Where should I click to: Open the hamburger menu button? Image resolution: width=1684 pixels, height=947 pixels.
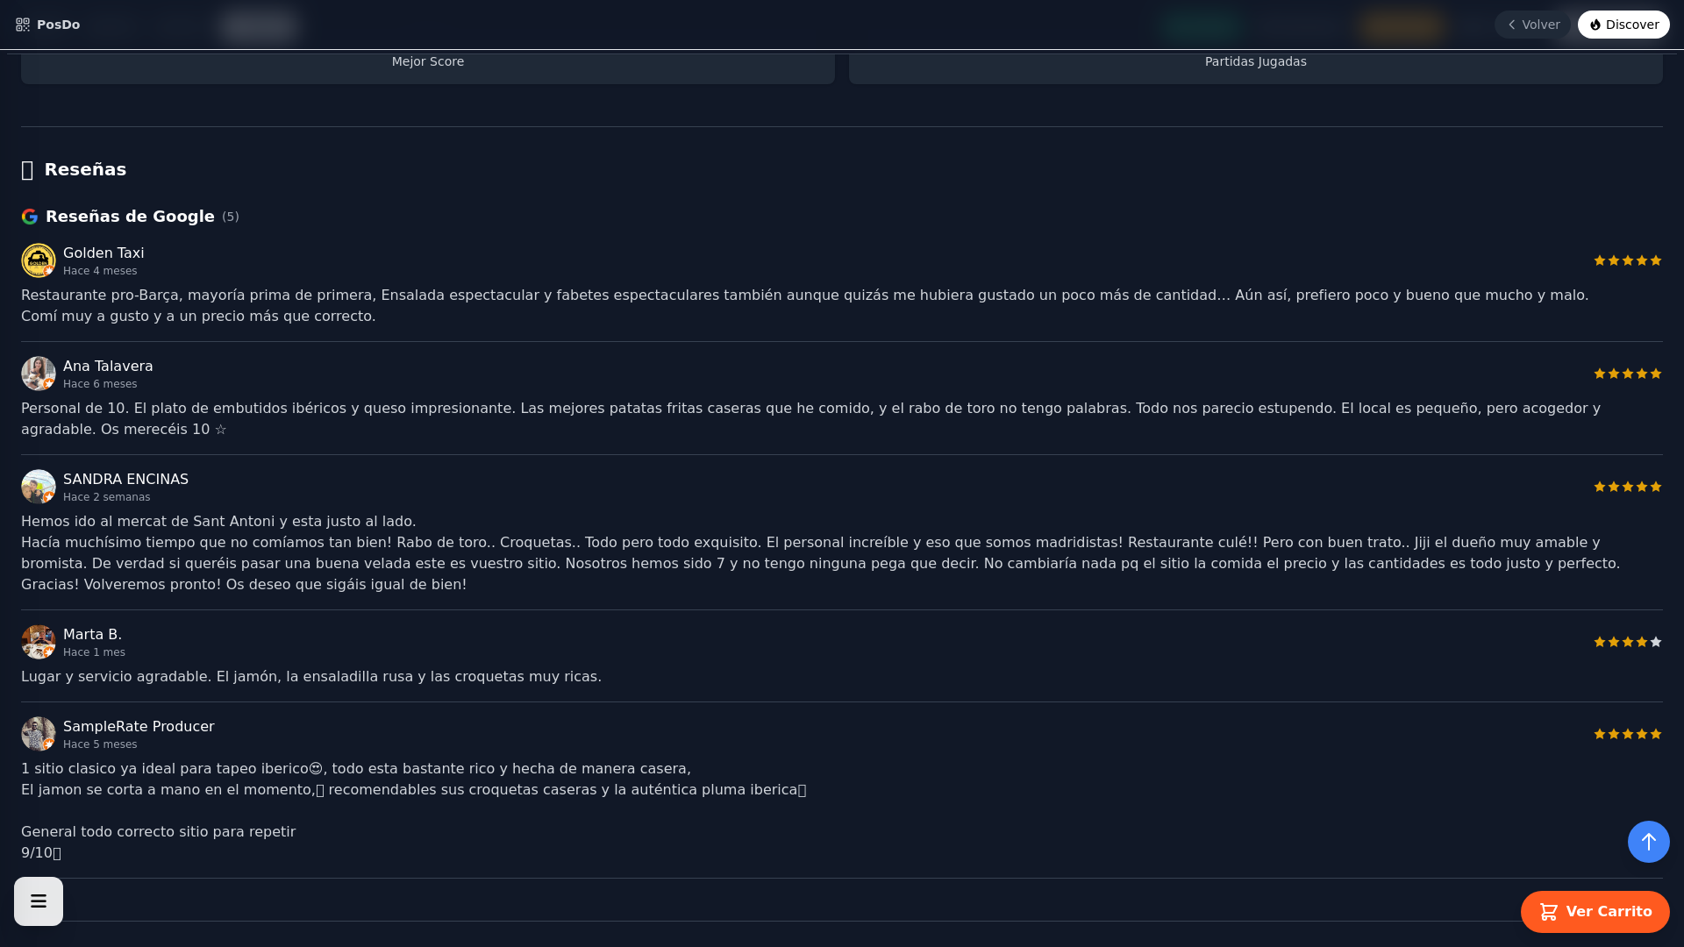click(39, 901)
